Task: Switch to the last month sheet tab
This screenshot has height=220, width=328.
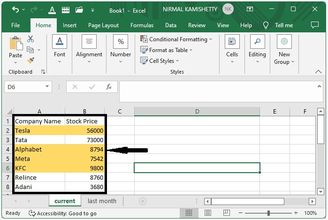Action: click(x=102, y=201)
